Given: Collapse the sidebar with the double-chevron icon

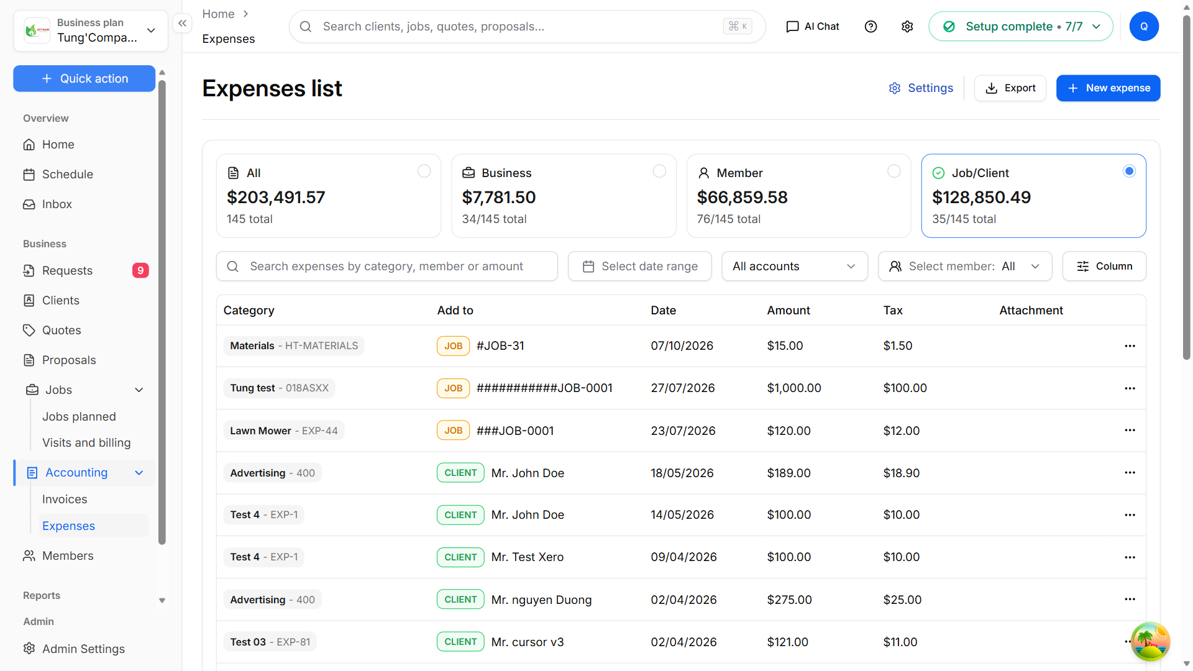Looking at the screenshot, I should coord(182,24).
